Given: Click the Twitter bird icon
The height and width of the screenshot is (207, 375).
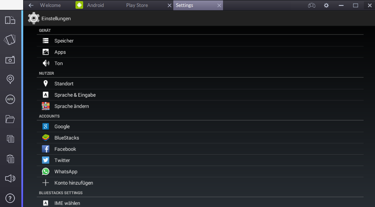Looking at the screenshot, I should click(x=45, y=160).
